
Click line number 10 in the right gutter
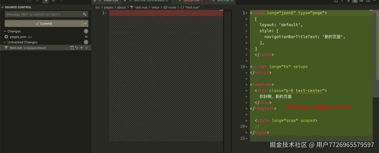pos(243,67)
